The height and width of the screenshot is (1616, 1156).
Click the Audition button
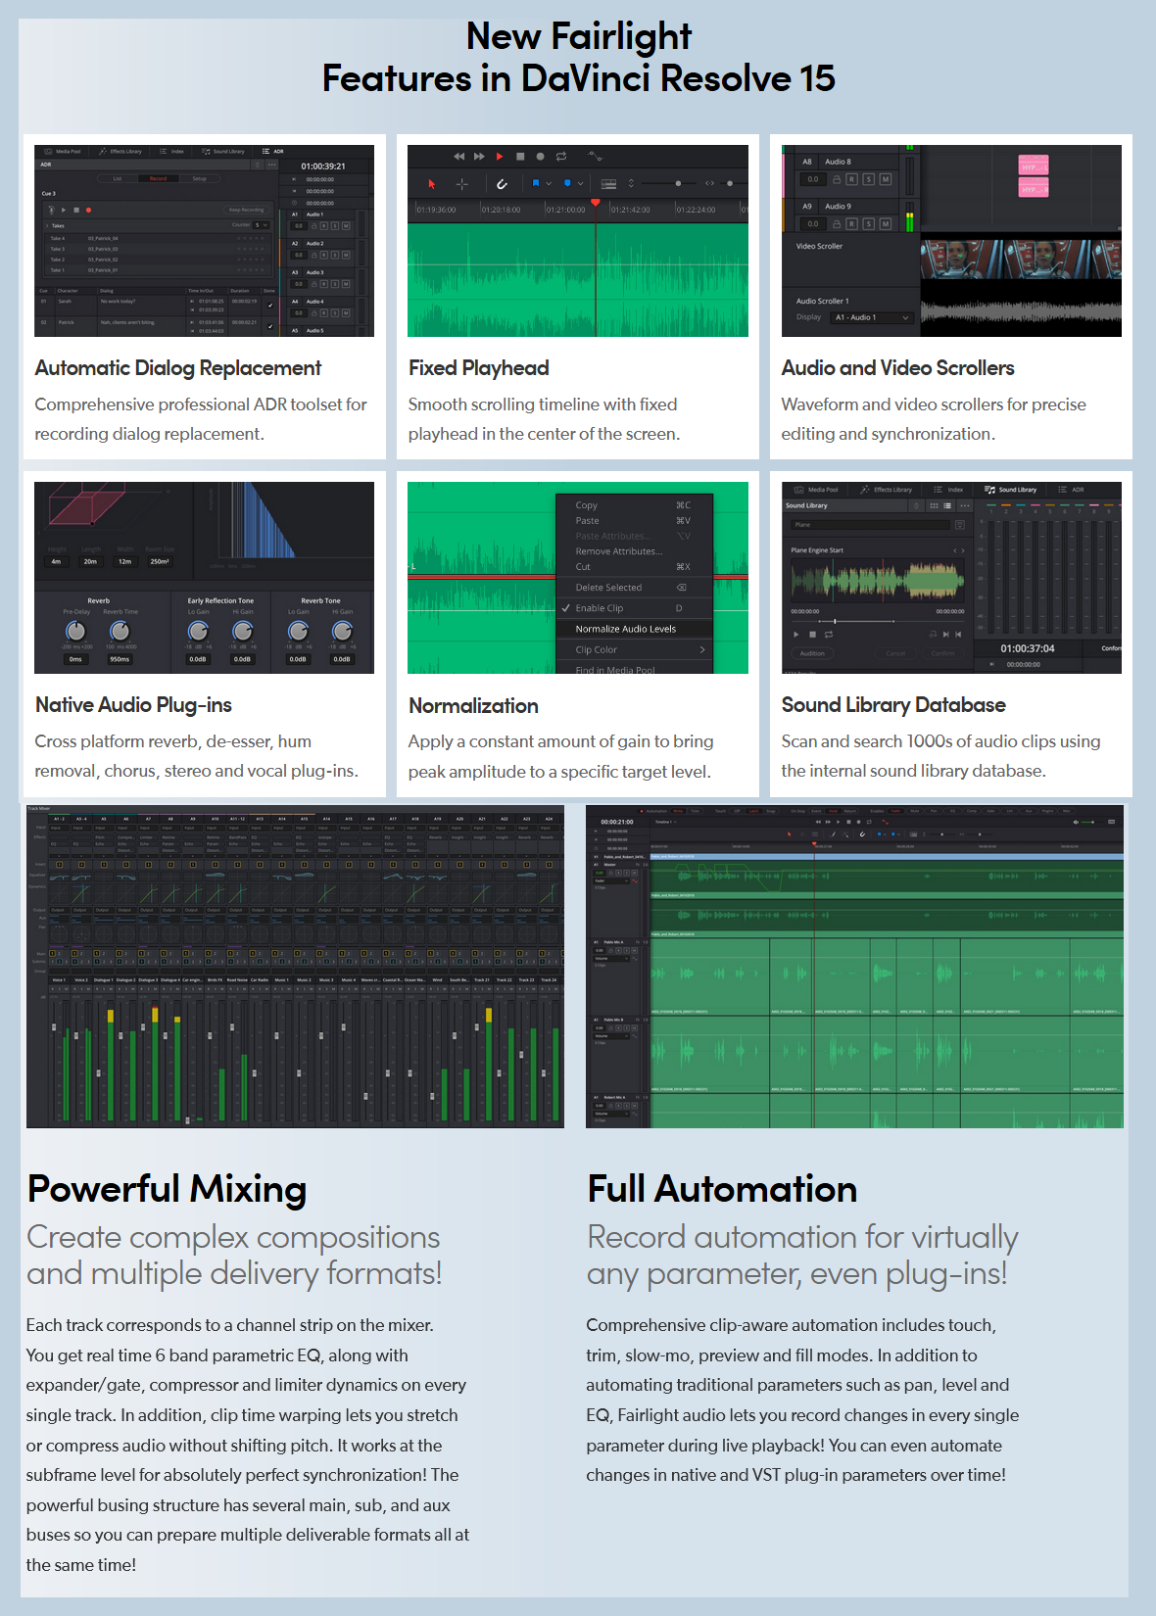pos(812,653)
